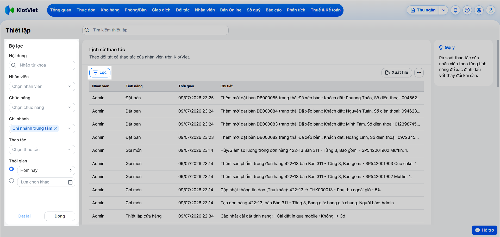The image size is (500, 237).
Task: Click the Gợi ý lightbulb icon
Action: point(441,48)
